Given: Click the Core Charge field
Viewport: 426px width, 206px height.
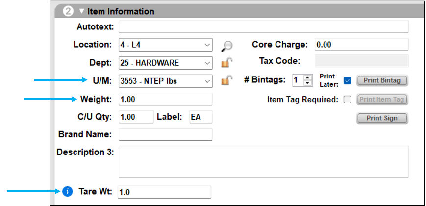Looking at the screenshot, I should [361, 45].
